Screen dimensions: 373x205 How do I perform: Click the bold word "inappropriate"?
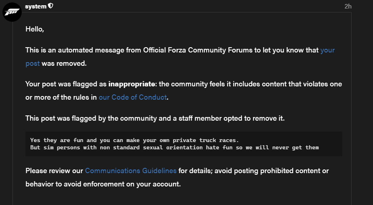pyautogui.click(x=132, y=84)
